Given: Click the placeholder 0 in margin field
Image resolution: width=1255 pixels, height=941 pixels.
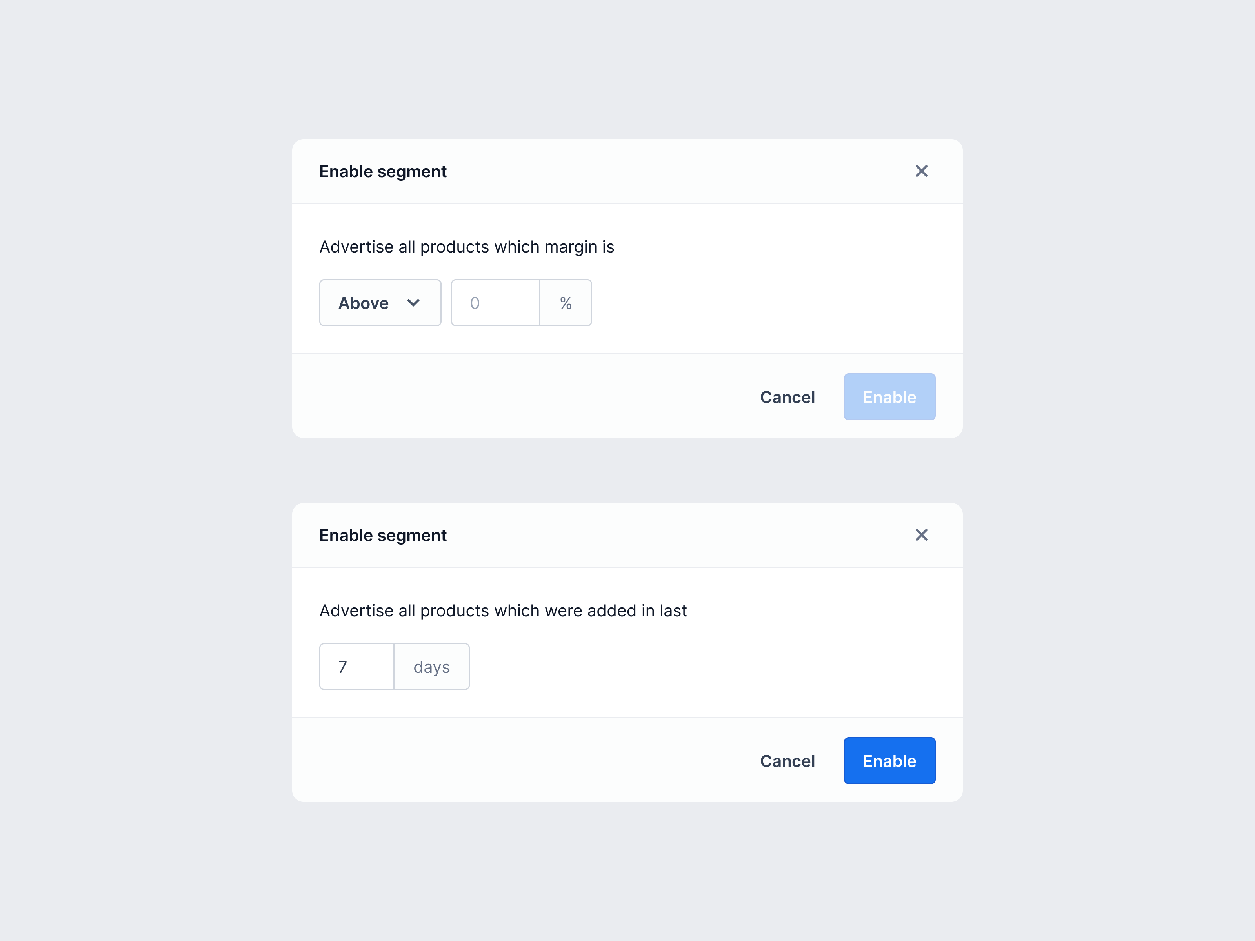Looking at the screenshot, I should click(475, 303).
